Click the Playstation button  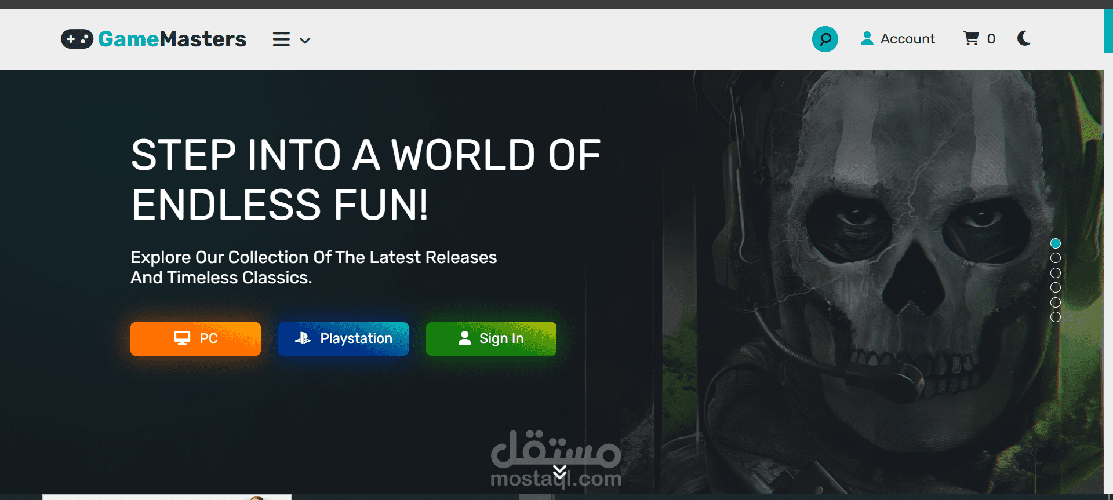[343, 338]
